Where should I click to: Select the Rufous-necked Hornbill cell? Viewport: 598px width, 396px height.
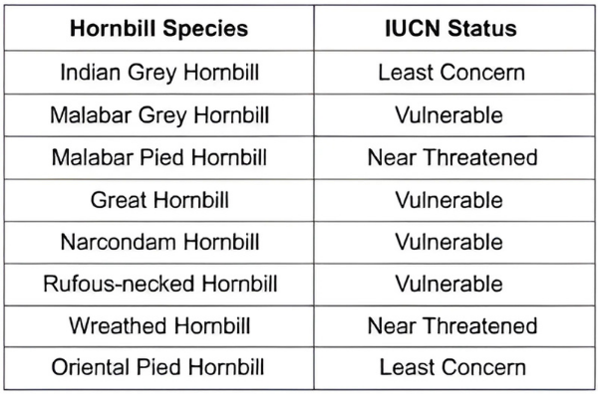[159, 284]
